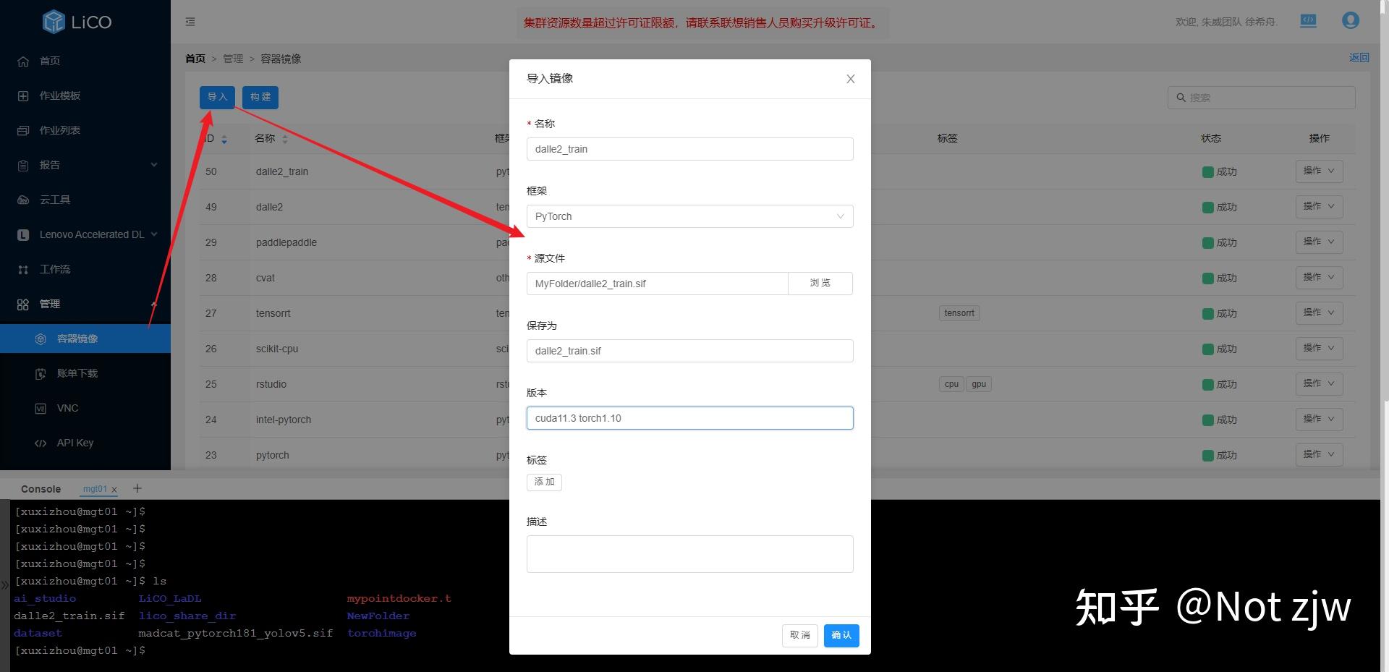This screenshot has width=1389, height=672.
Task: Open the 框架 PyTorch dropdown
Action: [x=689, y=216]
